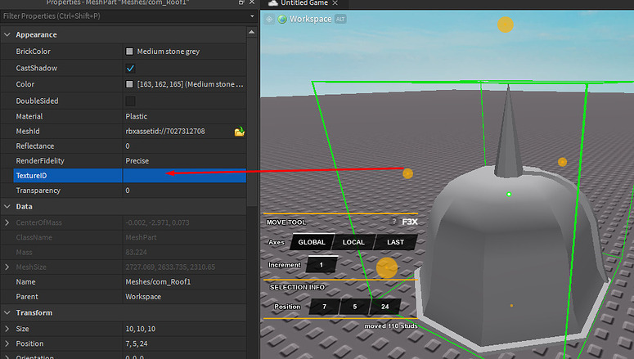Switch to the Untitled Game tab
The height and width of the screenshot is (359, 634).
click(x=304, y=3)
